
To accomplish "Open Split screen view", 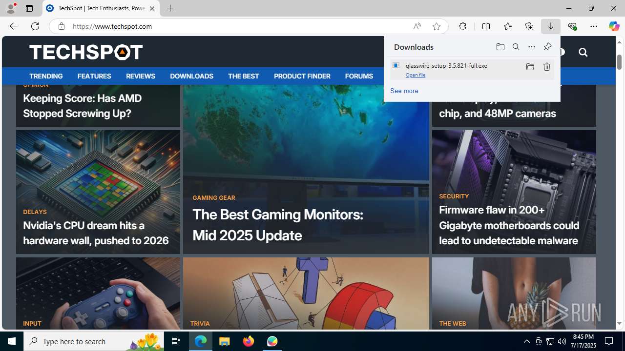I will coord(486,26).
